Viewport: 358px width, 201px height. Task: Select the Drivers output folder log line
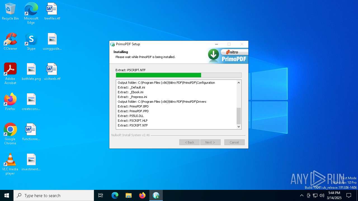click(x=162, y=102)
